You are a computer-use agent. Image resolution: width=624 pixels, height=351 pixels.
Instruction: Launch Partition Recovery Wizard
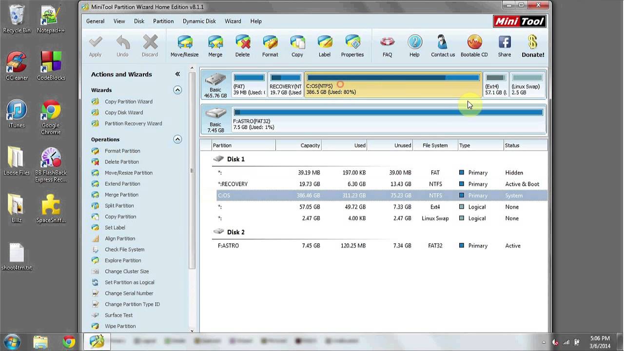coord(133,123)
